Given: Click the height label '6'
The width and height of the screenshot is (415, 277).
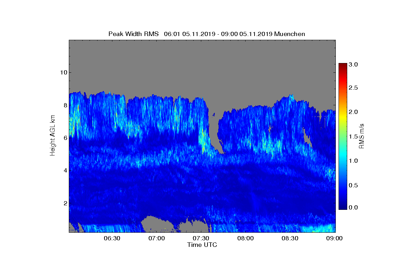Looking at the screenshot, I should tap(65, 137).
